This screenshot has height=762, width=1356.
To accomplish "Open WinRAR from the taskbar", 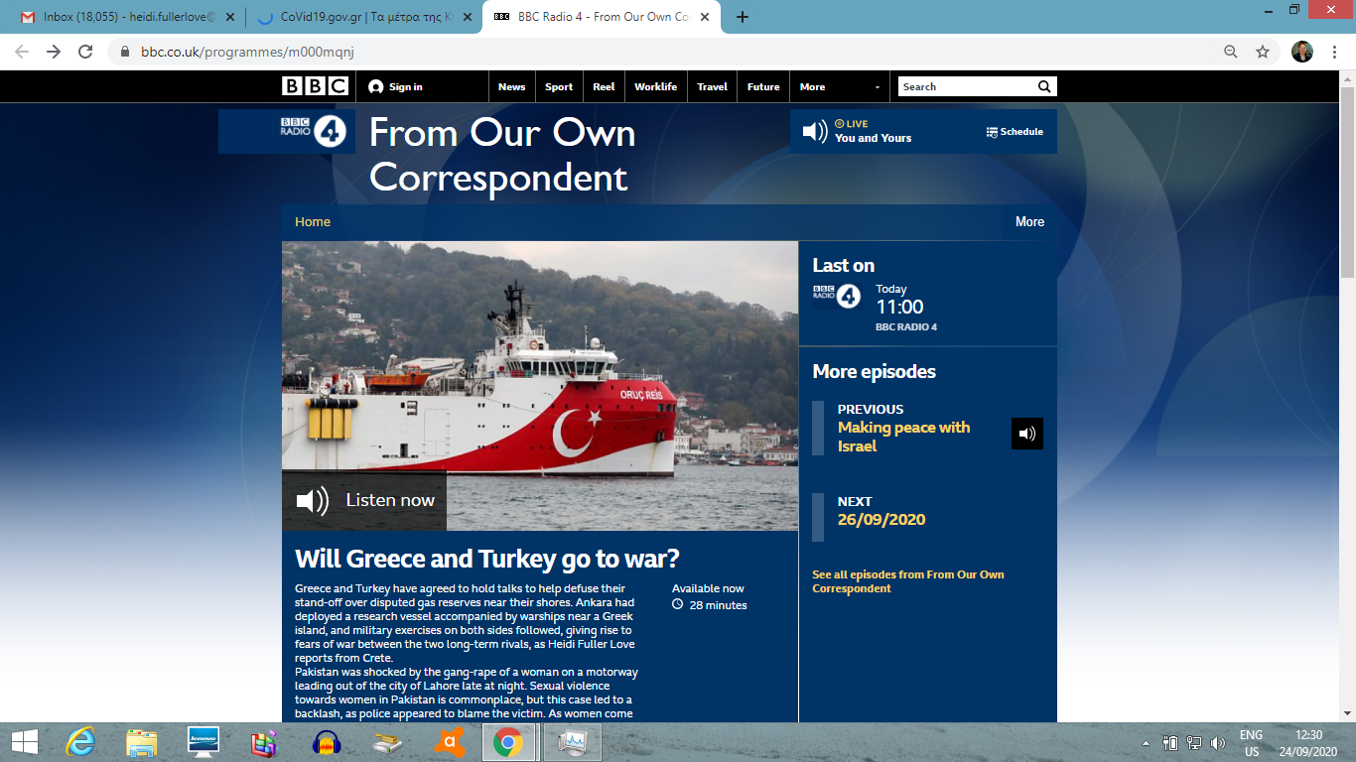I will [x=264, y=742].
